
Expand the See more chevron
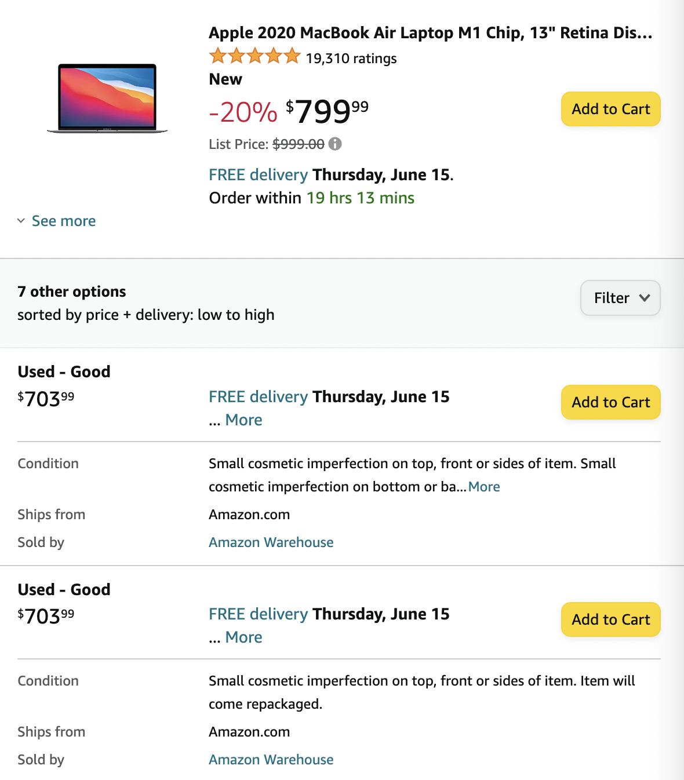click(x=21, y=221)
